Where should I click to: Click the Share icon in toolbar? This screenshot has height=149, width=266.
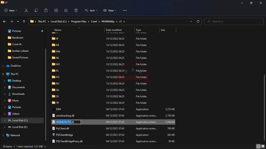pos(66,10)
